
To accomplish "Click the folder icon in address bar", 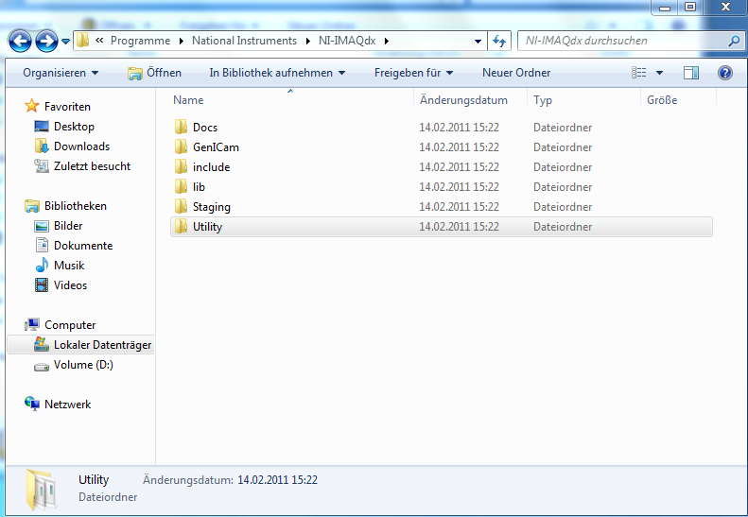I will (x=83, y=41).
